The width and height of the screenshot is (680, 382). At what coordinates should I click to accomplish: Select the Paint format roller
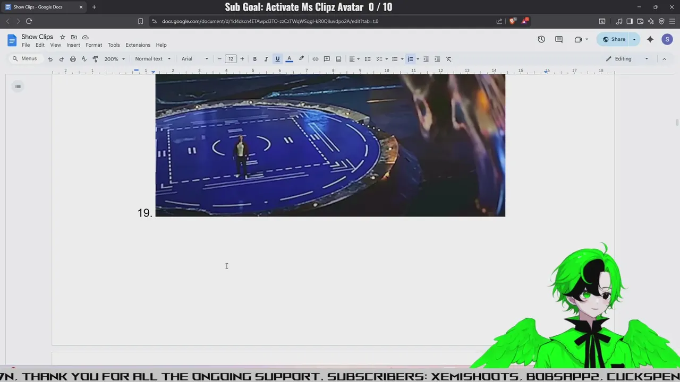tap(95, 59)
